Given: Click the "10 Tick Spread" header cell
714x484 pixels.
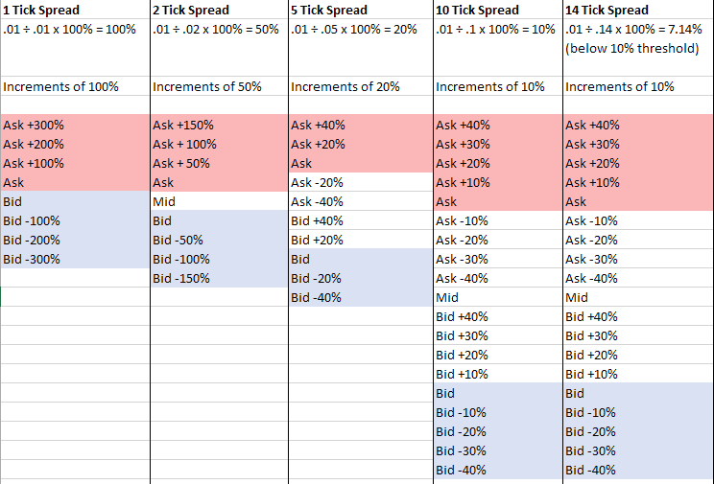Looking at the screenshot, I should click(478, 11).
